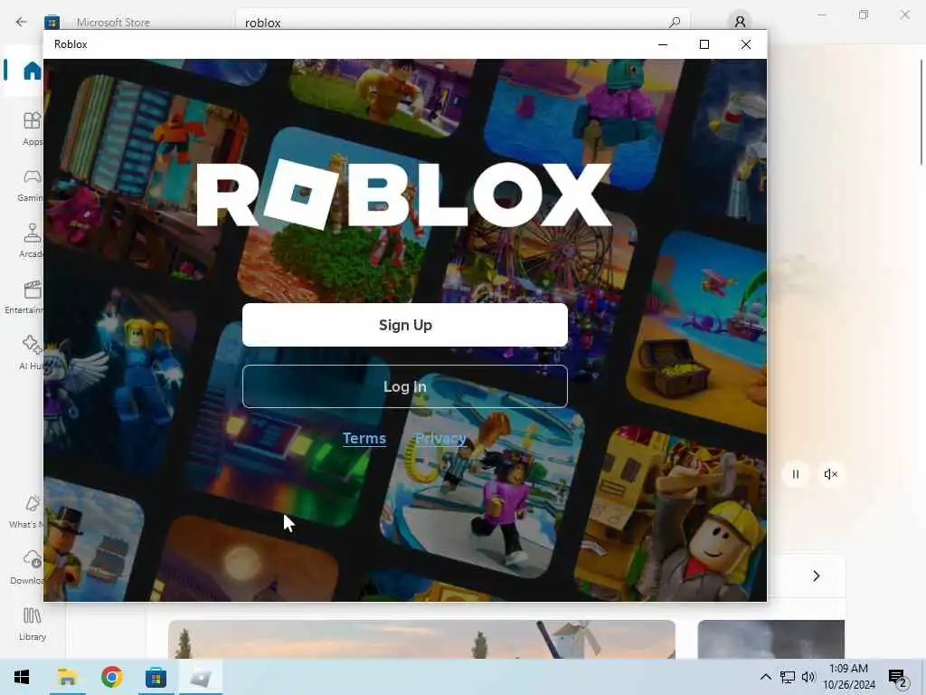This screenshot has height=695, width=926.
Task: Open the Windows Start menu
Action: click(22, 677)
